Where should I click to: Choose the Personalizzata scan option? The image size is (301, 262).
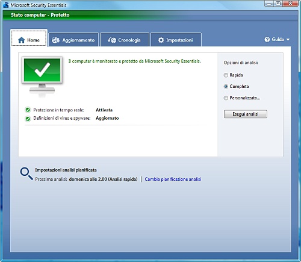(x=226, y=98)
